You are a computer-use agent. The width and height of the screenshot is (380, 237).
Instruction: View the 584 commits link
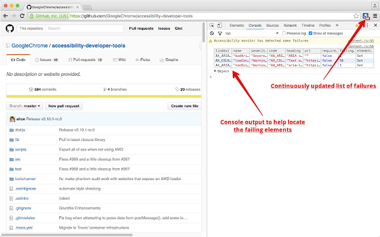(43, 89)
